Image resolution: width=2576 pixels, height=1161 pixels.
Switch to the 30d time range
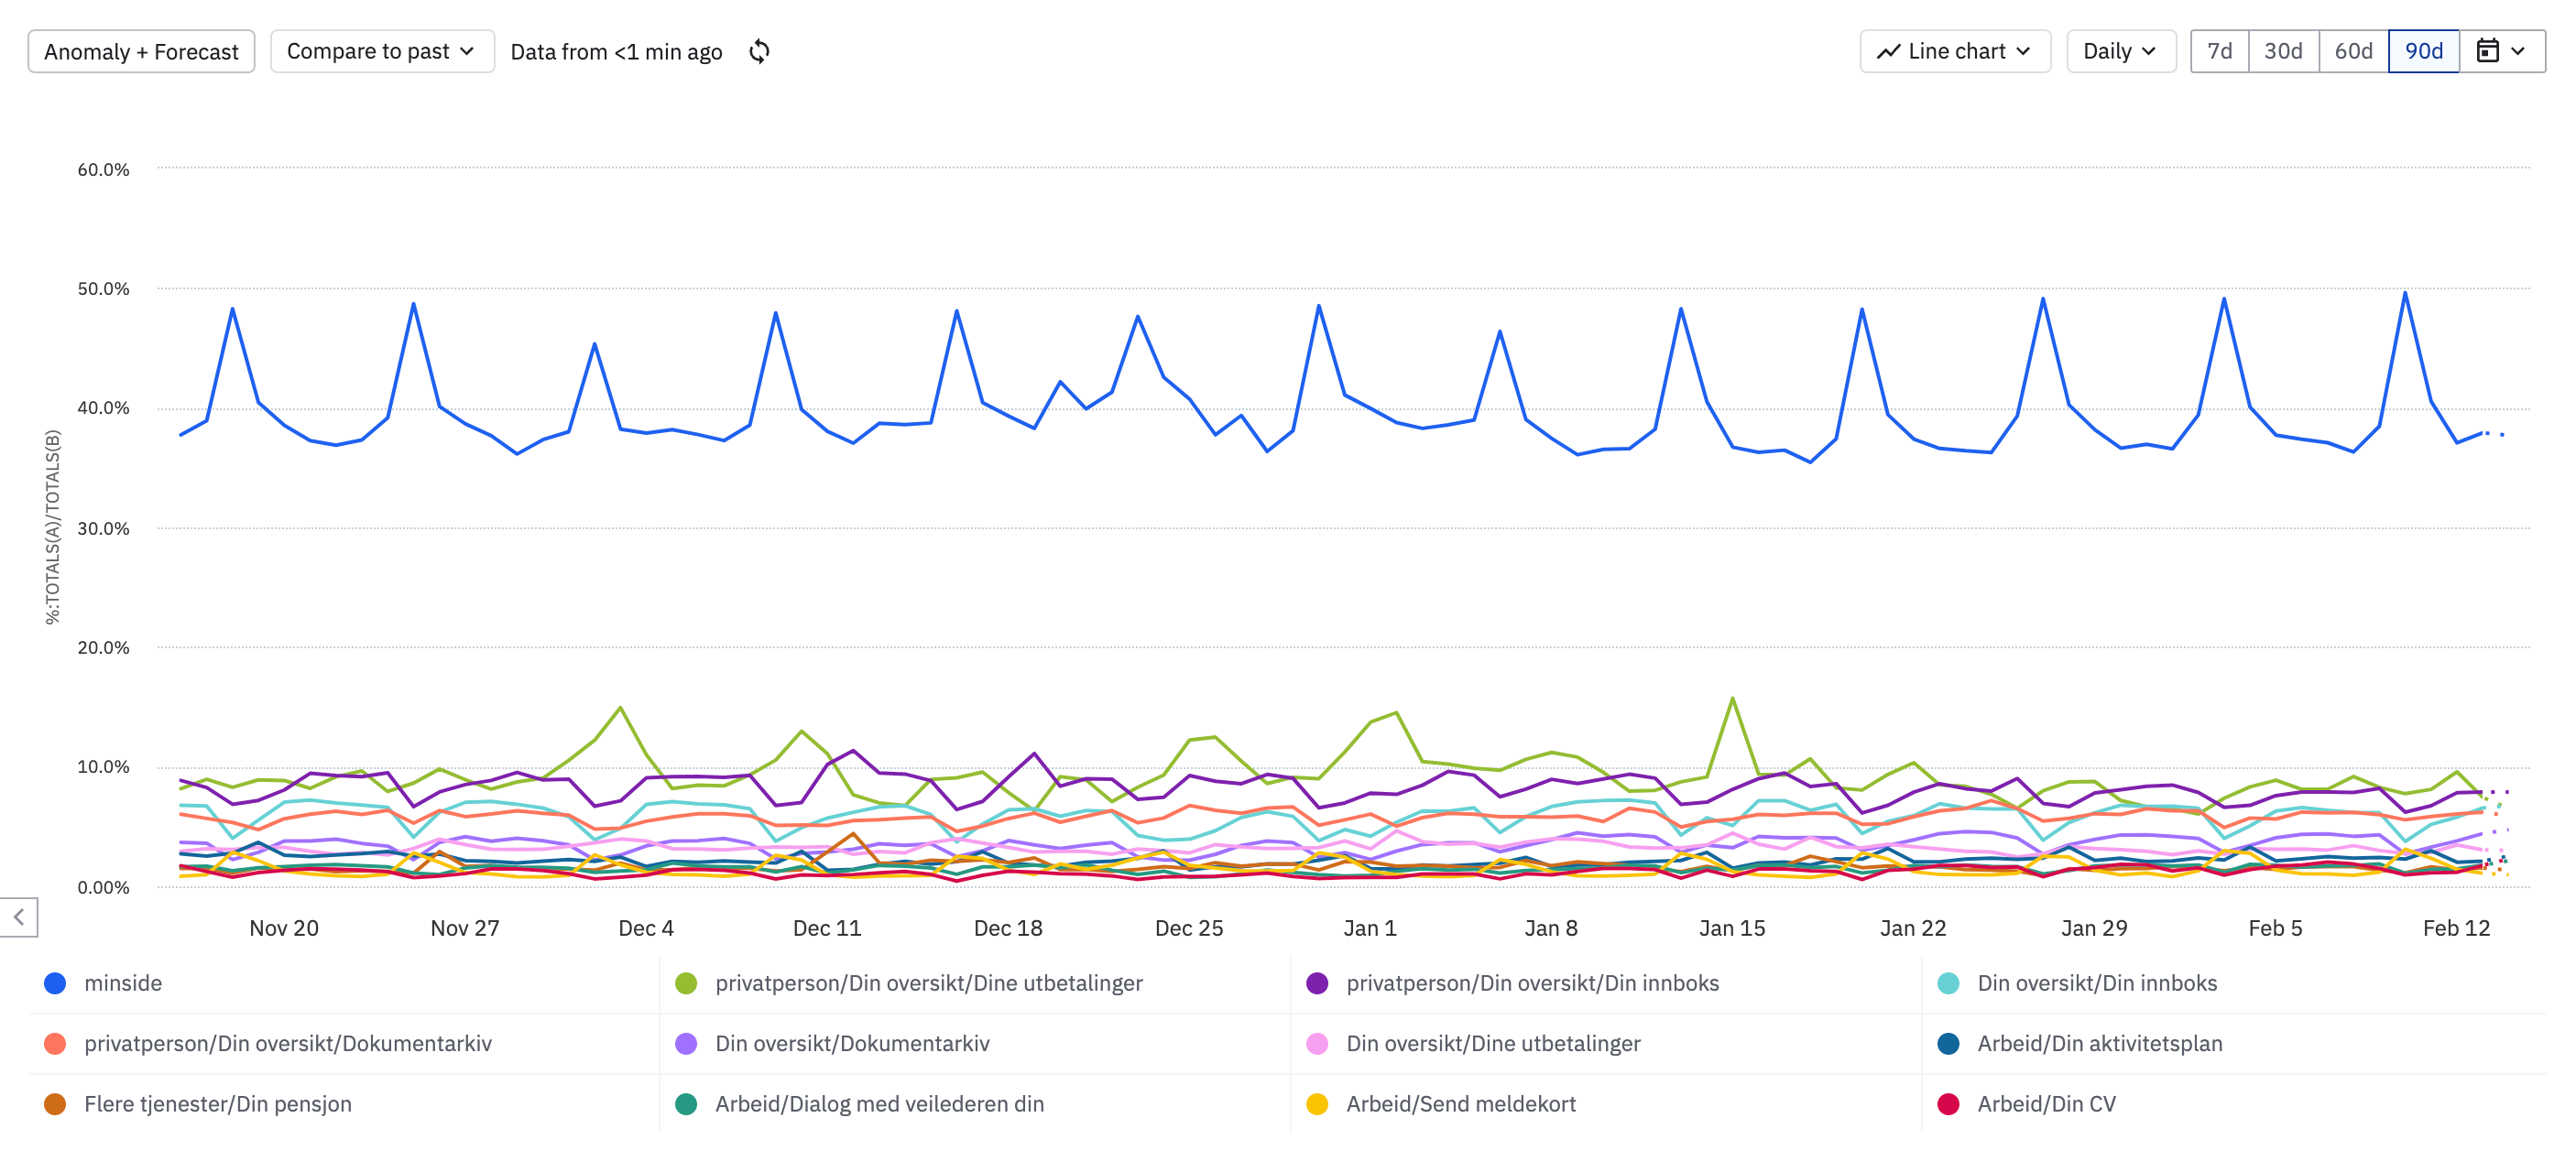2282,51
